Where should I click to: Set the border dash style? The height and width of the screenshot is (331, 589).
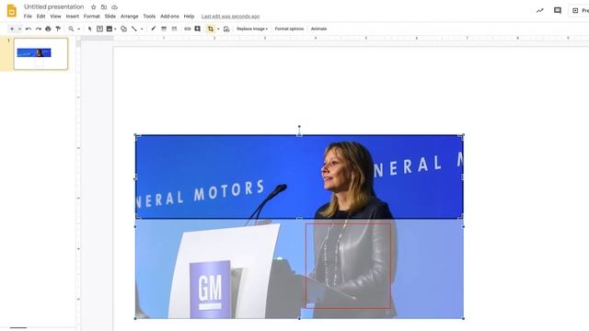pos(174,29)
